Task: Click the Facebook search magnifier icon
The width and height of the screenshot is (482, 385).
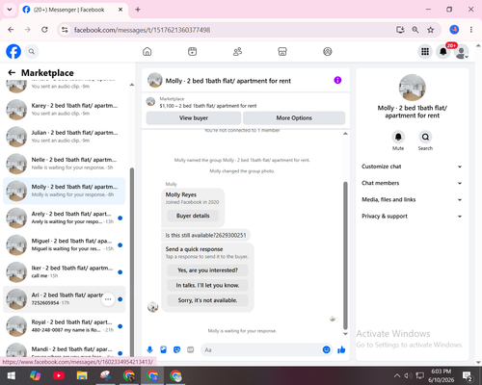Action: pyautogui.click(x=32, y=51)
